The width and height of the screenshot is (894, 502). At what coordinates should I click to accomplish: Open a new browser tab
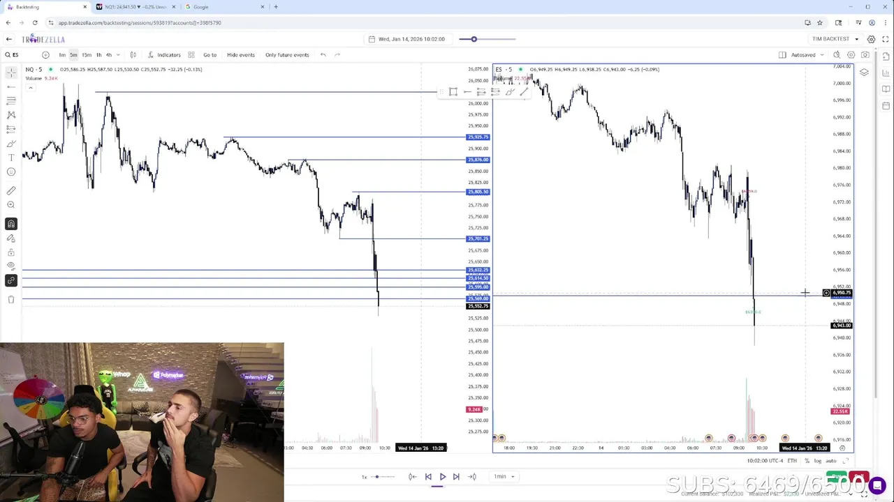tap(276, 7)
